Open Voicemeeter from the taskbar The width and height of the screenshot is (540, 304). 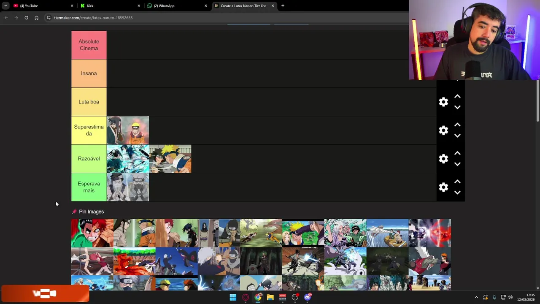point(283,297)
